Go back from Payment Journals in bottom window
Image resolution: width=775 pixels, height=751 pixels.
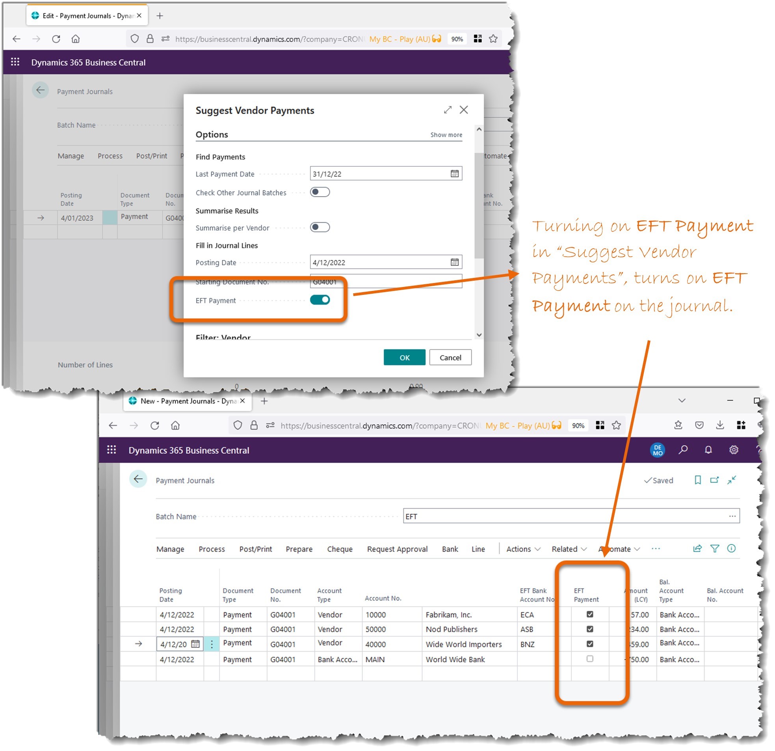tap(138, 479)
